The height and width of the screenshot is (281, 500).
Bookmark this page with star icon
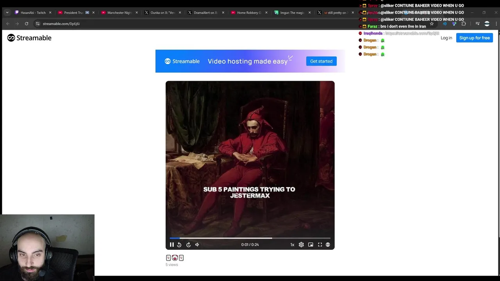[x=432, y=23]
